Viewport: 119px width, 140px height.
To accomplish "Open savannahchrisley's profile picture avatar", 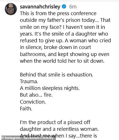I will click(x=11, y=9).
